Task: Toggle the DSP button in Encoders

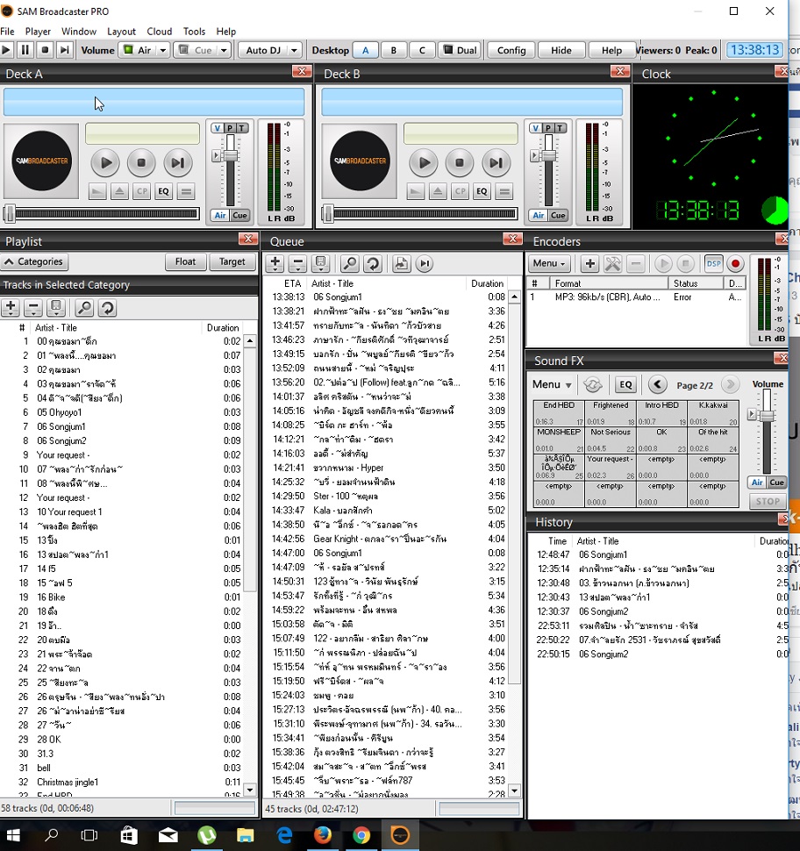Action: point(713,264)
